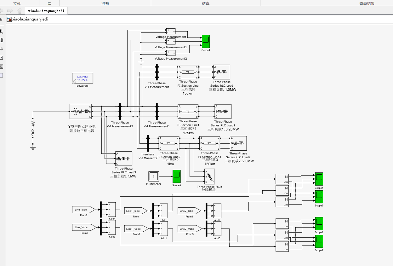Select the Voltage Measurement2 block

[x=171, y=53]
